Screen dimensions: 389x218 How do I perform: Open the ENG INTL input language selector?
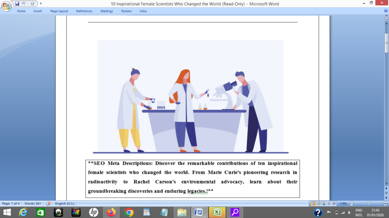pyautogui.click(x=359, y=212)
